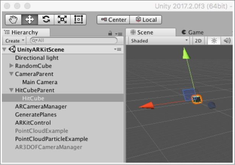Open UnityARKitScene options menu
This screenshot has height=165, width=235.
coord(118,49)
